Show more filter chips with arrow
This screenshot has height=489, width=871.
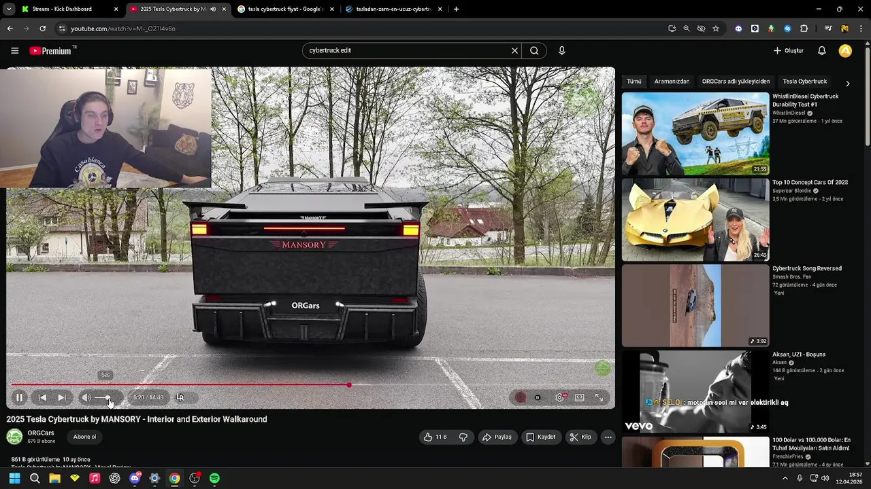coord(847,83)
